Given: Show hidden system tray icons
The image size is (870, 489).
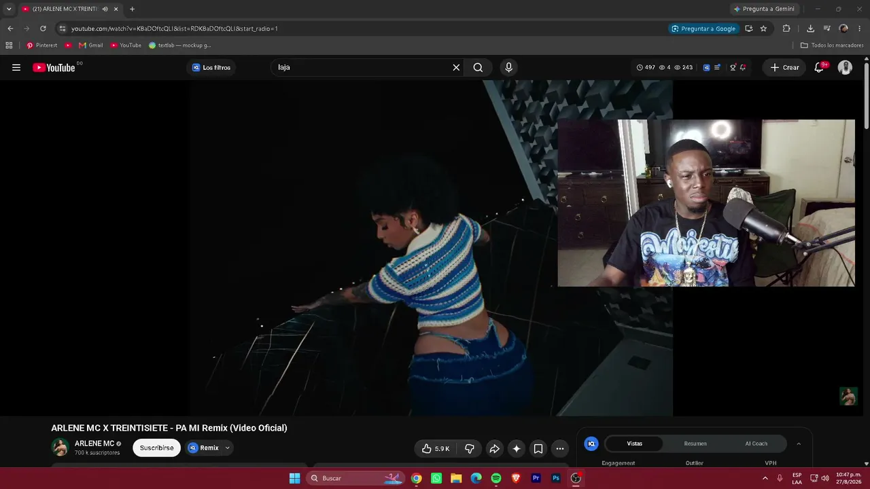Looking at the screenshot, I should tap(765, 478).
